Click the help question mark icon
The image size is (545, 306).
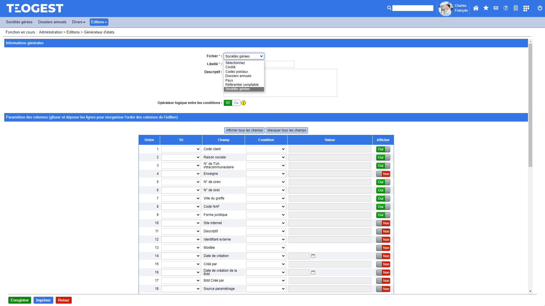pyautogui.click(x=506, y=8)
